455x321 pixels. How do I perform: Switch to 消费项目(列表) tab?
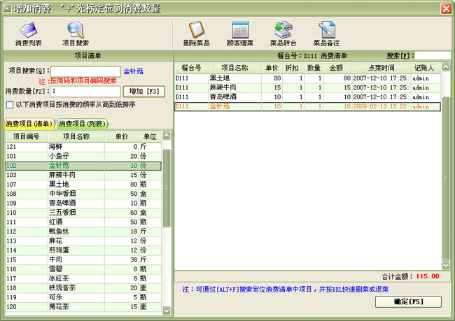[82, 124]
